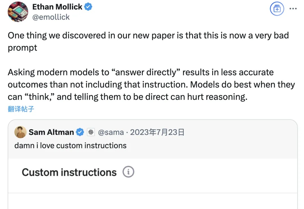Open the @emollick handle link

point(51,17)
